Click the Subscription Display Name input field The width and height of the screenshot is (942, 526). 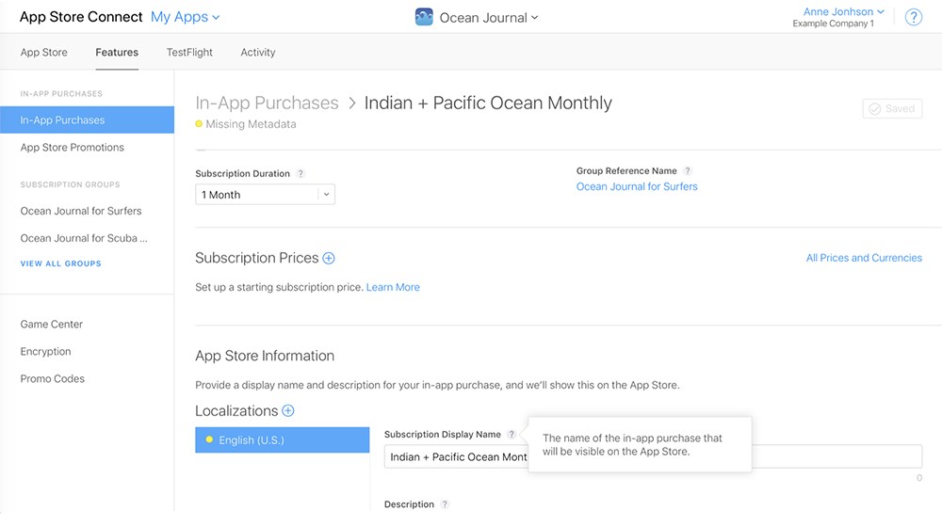653,456
